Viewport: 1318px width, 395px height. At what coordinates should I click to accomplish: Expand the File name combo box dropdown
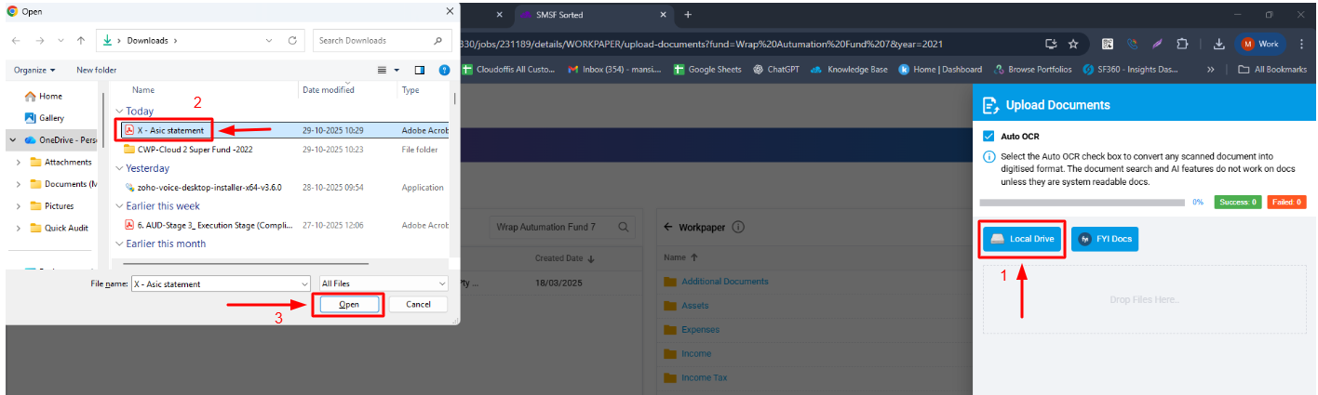[303, 283]
